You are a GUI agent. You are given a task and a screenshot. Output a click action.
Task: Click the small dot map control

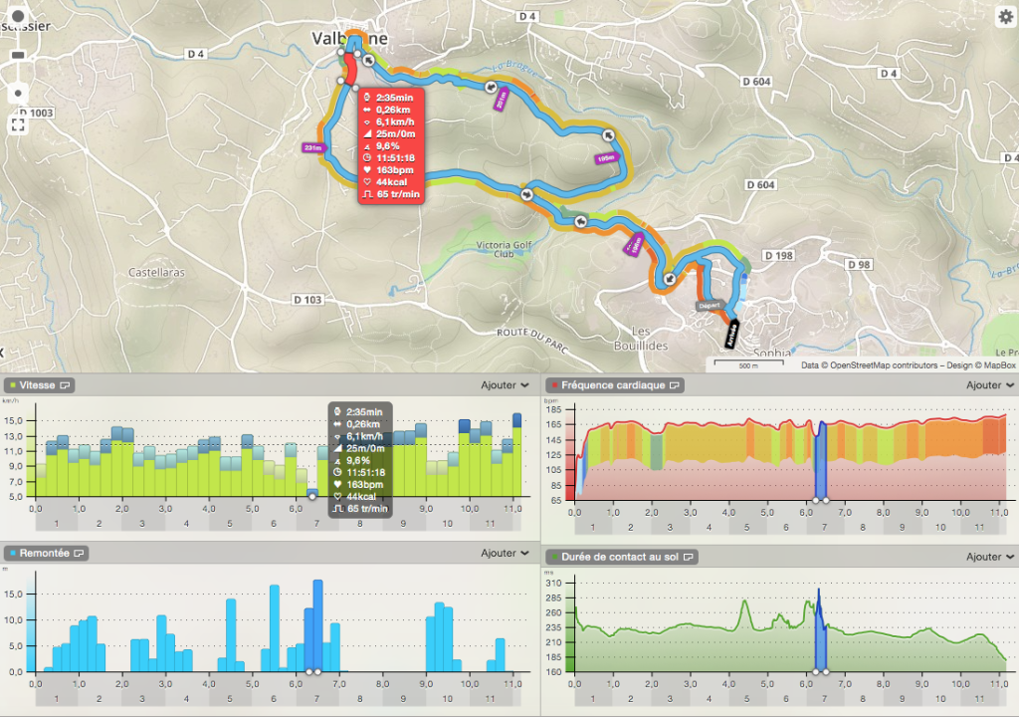tap(18, 93)
